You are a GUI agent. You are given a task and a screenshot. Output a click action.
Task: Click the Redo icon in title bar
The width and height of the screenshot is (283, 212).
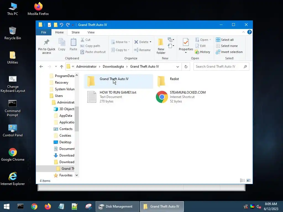click(68, 25)
